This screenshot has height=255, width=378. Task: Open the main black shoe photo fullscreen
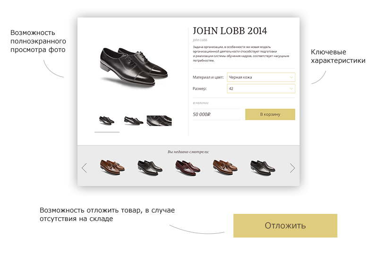133,66
